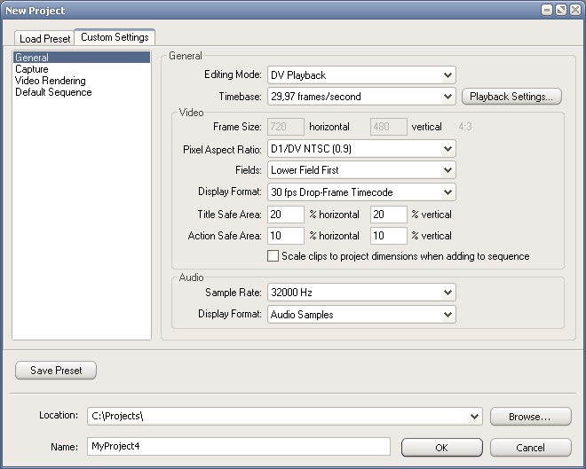The height and width of the screenshot is (469, 586).
Task: Select the Custom Settings tab
Action: [115, 37]
